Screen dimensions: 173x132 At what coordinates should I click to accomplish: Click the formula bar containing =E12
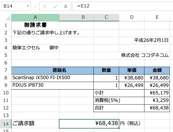point(123,6)
